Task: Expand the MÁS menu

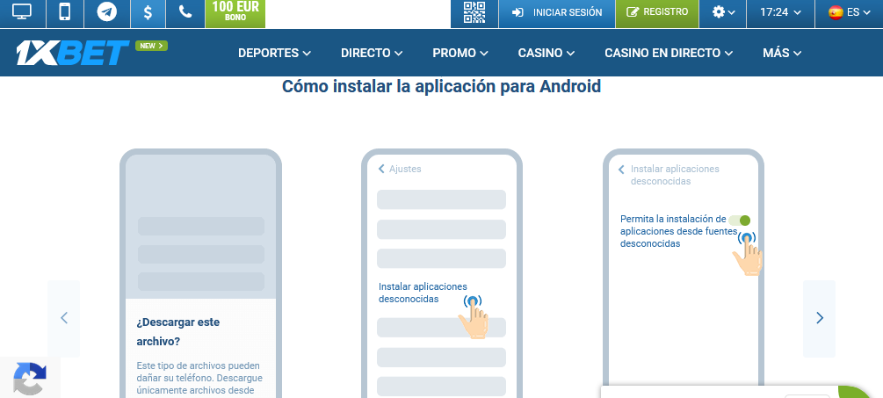Action: coord(782,53)
